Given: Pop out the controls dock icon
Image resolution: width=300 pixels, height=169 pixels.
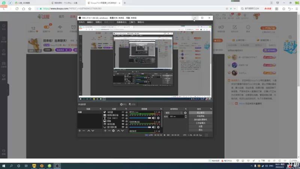Looking at the screenshot, I should pyautogui.click(x=211, y=109).
